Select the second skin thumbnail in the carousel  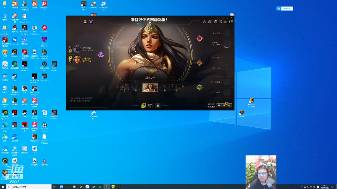coord(136,87)
